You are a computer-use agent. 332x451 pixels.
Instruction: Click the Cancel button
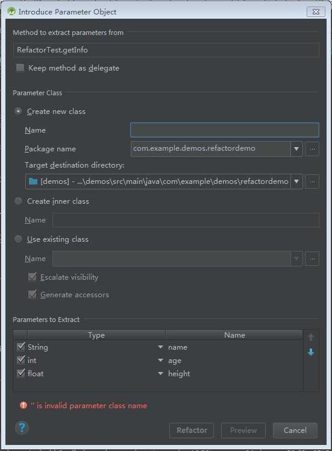click(x=295, y=430)
